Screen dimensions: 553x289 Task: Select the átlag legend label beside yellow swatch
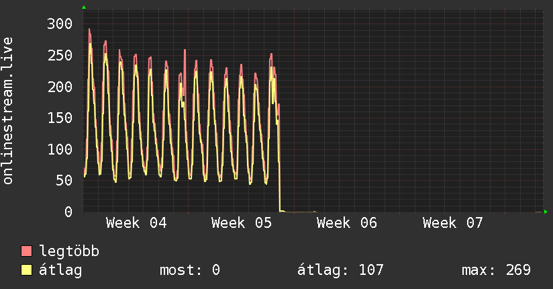tap(60, 270)
